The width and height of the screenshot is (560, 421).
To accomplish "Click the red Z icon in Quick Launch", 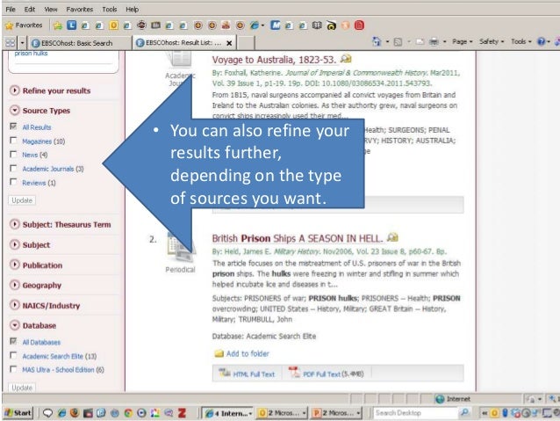I will pos(183,413).
